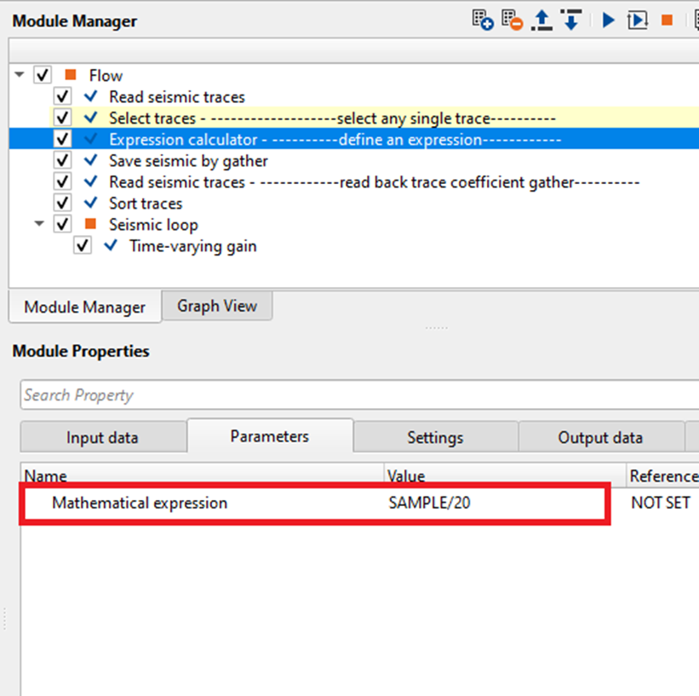Select the Sort traces module
The width and height of the screenshot is (699, 696).
(x=146, y=204)
